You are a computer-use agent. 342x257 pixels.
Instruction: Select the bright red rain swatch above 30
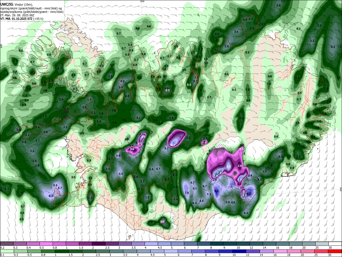click(x=335, y=251)
